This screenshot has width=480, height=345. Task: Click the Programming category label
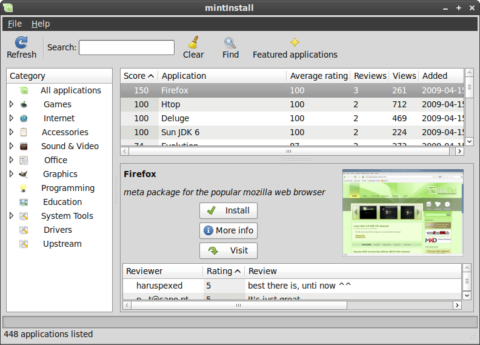[68, 188]
